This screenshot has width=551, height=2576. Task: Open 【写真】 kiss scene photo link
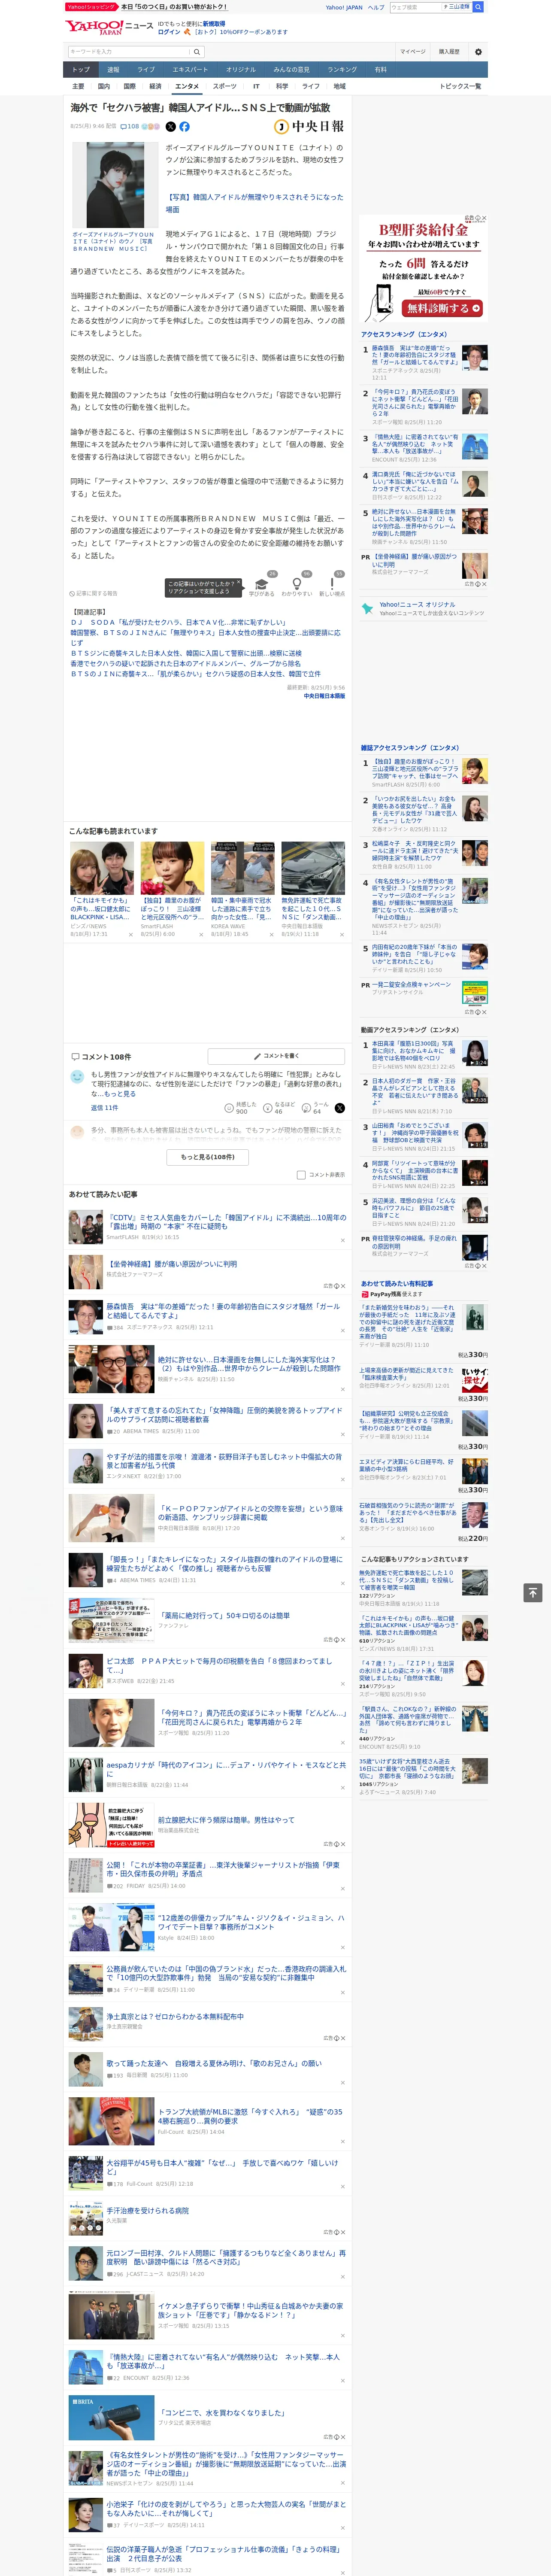254,203
